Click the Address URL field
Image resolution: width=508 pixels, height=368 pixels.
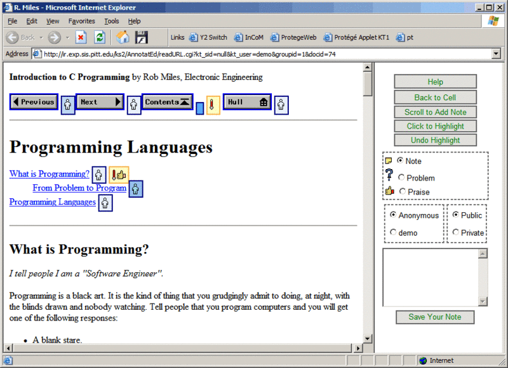(262, 54)
